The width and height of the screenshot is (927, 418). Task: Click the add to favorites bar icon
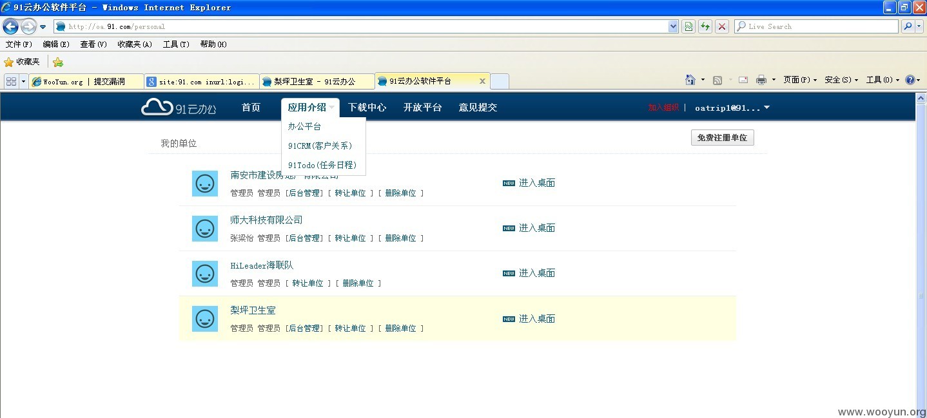point(58,62)
